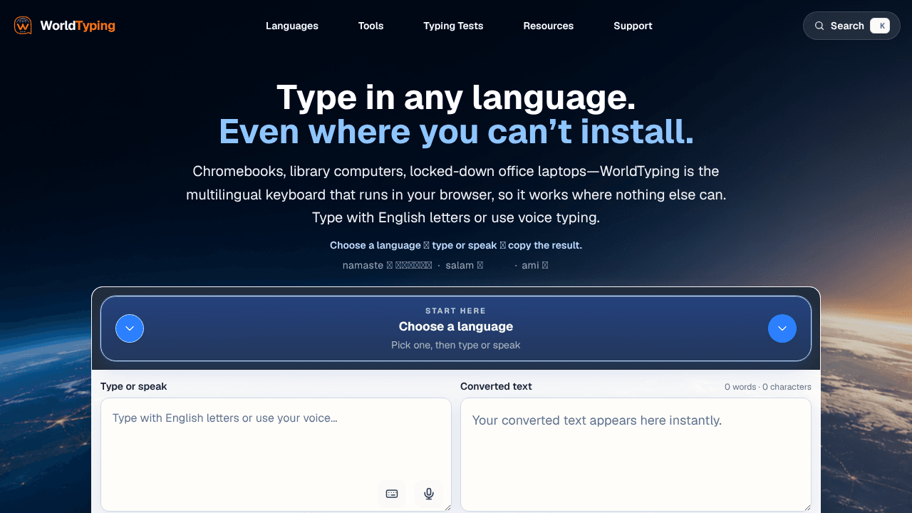
Task: Open the on-screen keyboard icon
Action: 392,494
